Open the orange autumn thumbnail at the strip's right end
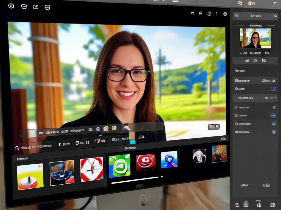This screenshot has height=210, width=281. 219,154
